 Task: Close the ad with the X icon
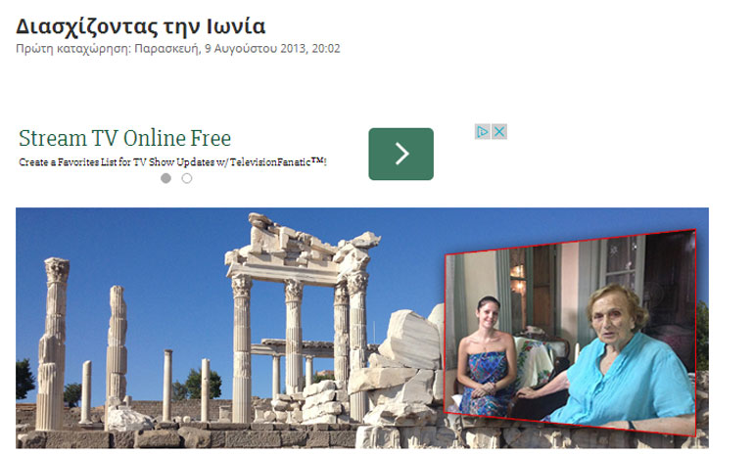pos(499,132)
